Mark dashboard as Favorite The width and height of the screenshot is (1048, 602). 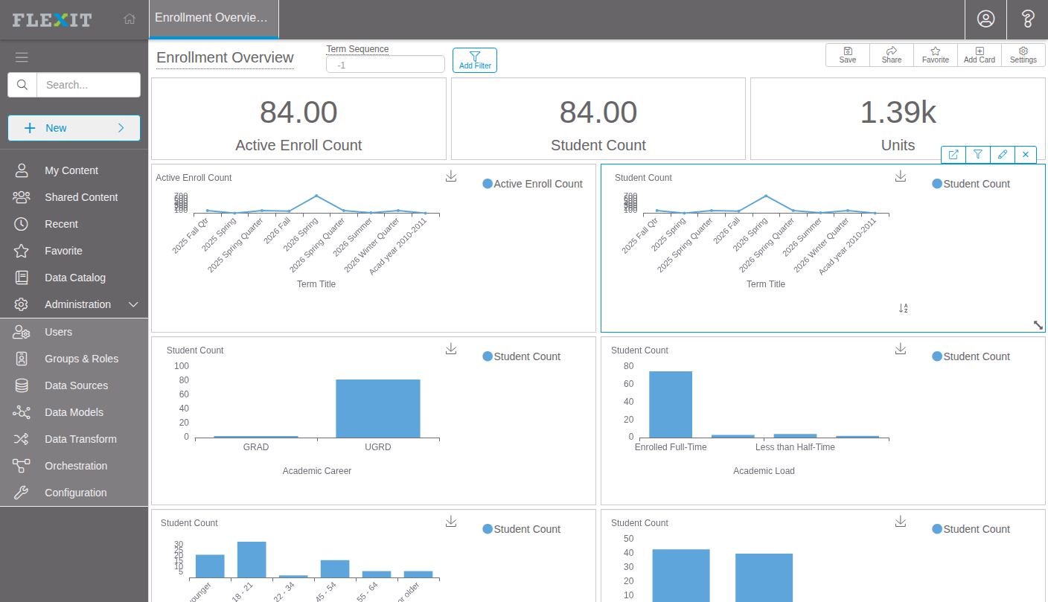(936, 55)
